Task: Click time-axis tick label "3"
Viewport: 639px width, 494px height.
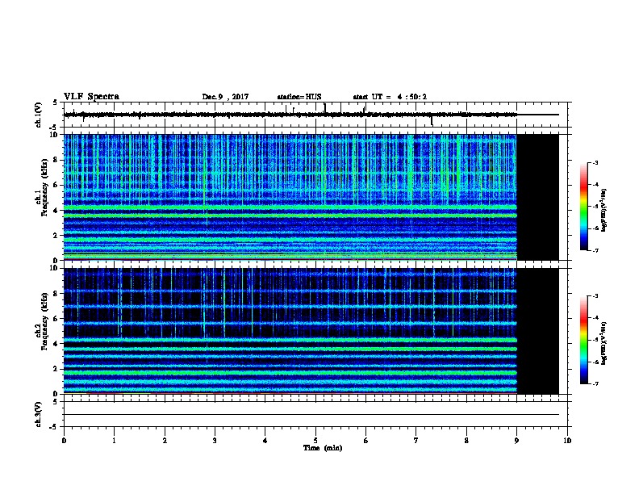Action: 215,441
